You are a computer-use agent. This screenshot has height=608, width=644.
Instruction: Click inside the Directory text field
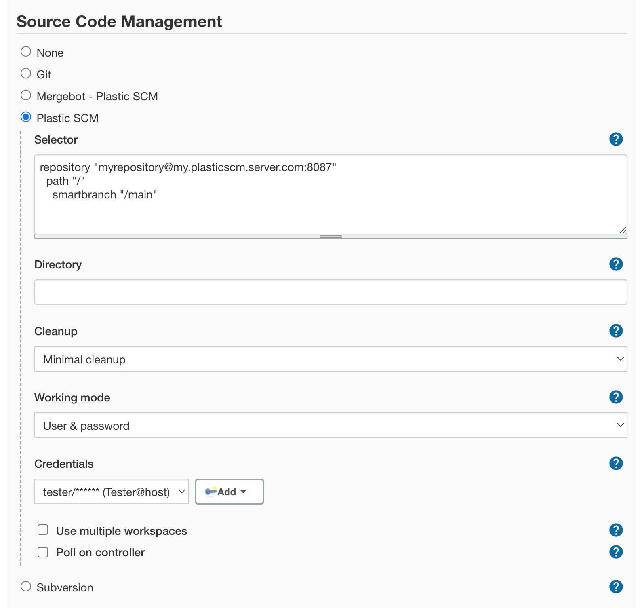tap(330, 292)
